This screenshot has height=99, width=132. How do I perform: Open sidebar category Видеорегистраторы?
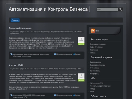tap(98, 65)
